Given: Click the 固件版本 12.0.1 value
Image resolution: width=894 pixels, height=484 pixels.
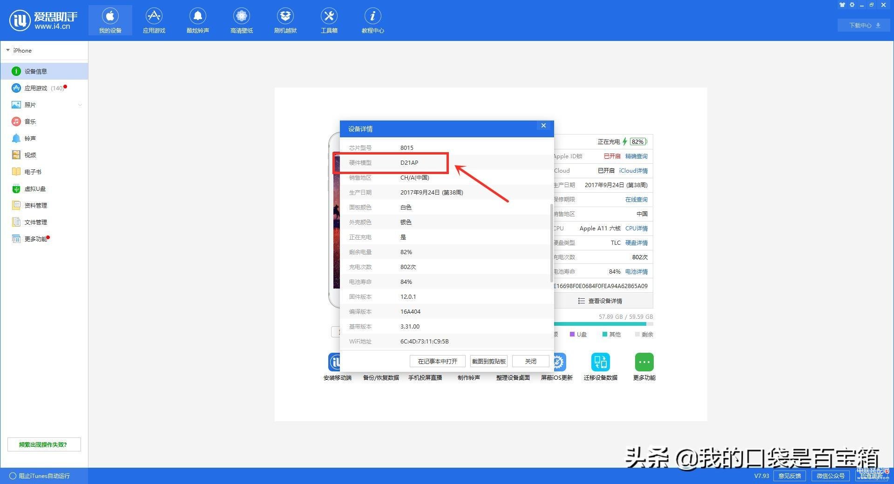Looking at the screenshot, I should pos(408,296).
